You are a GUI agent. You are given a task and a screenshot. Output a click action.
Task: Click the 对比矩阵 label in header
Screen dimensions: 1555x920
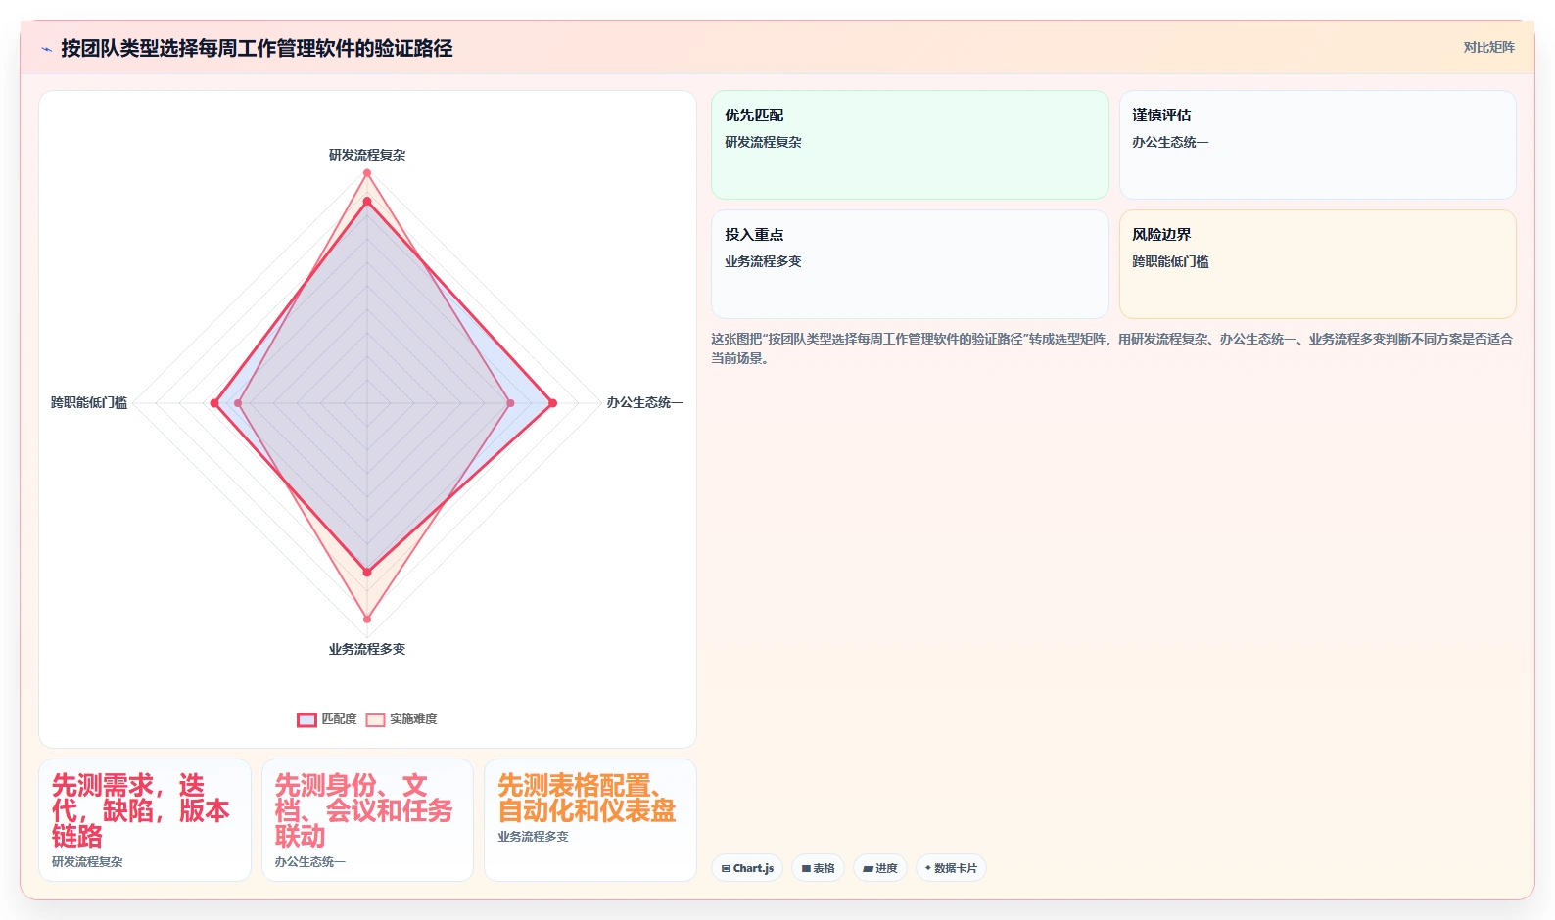click(x=1488, y=48)
